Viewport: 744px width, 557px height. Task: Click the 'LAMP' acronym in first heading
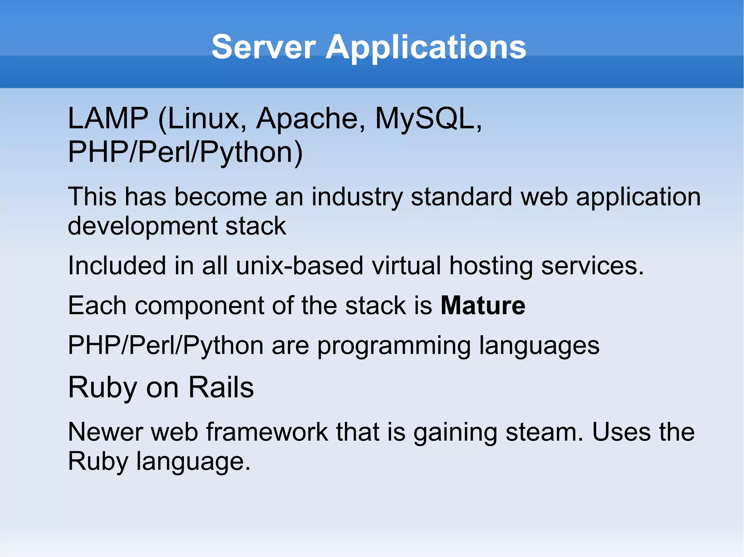[x=108, y=118]
